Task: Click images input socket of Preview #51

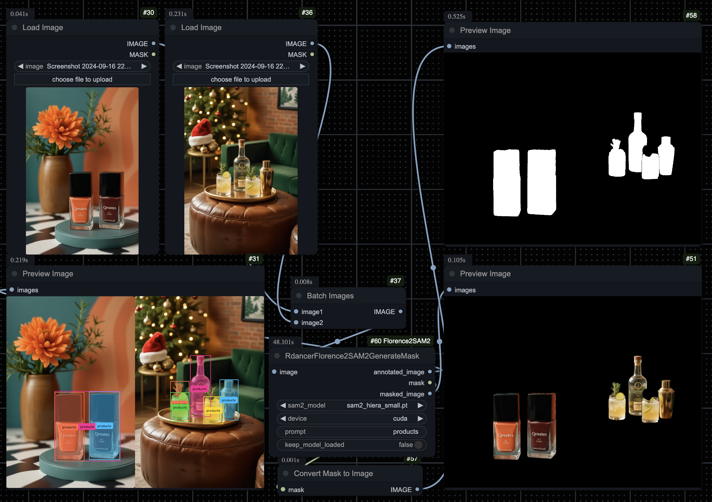Action: click(x=449, y=290)
